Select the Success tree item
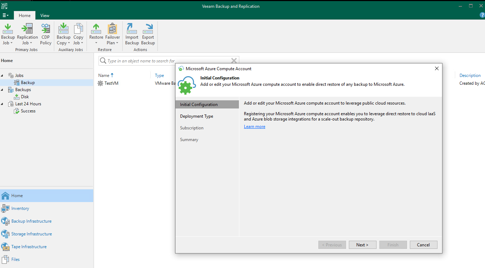 click(x=28, y=111)
